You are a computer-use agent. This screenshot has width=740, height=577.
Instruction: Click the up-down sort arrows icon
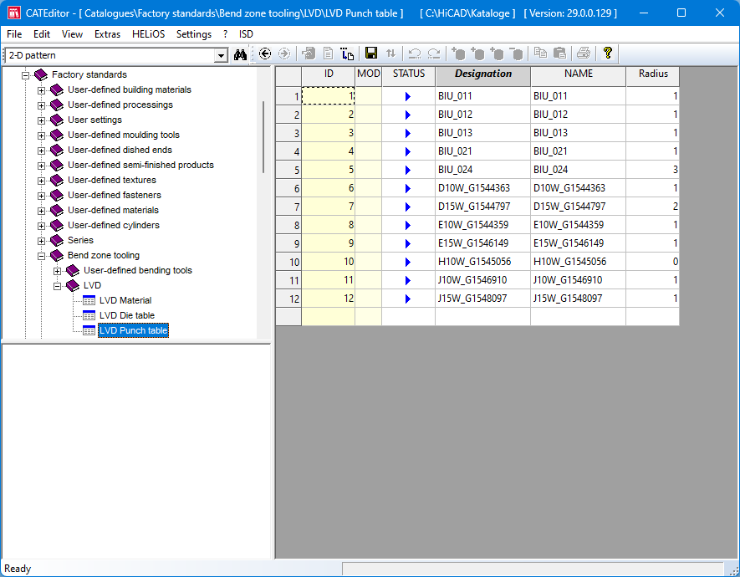[390, 54]
